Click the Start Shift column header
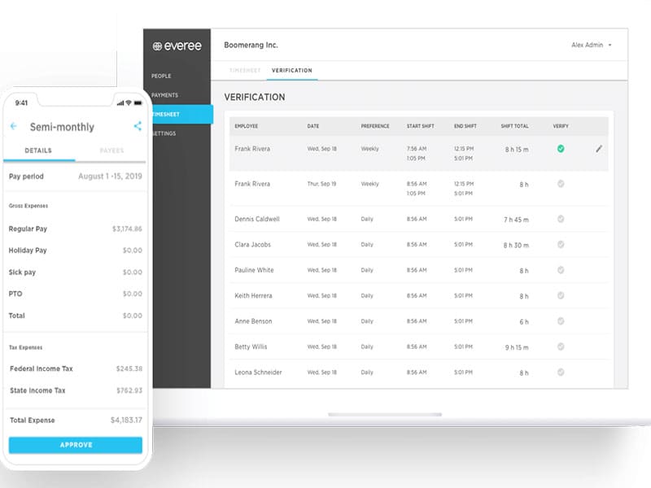 pyautogui.click(x=420, y=126)
